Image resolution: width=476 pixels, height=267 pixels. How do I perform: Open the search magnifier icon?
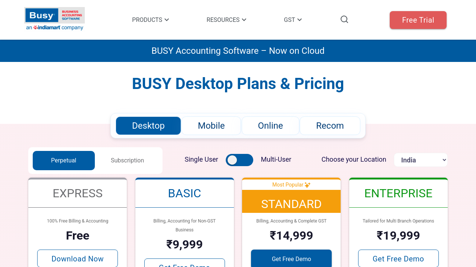click(344, 19)
